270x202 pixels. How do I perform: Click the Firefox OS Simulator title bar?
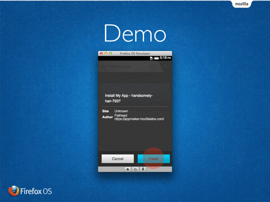click(135, 53)
